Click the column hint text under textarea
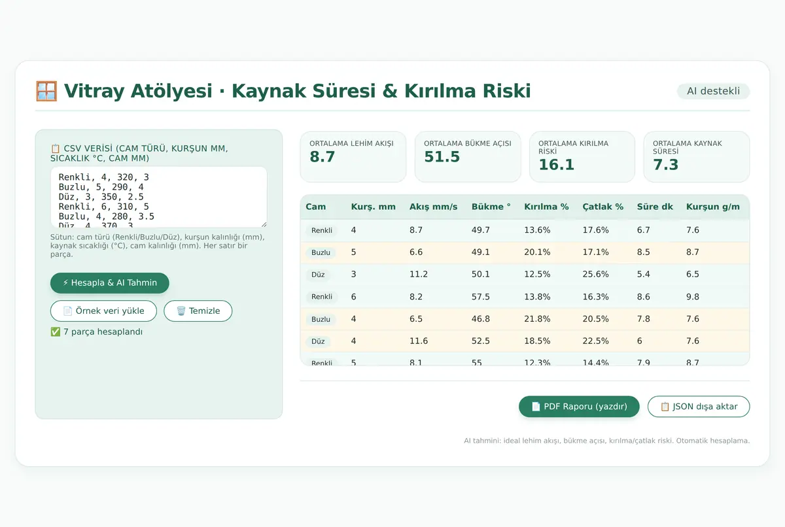Screen dimensions: 785x527 pyautogui.click(x=158, y=245)
